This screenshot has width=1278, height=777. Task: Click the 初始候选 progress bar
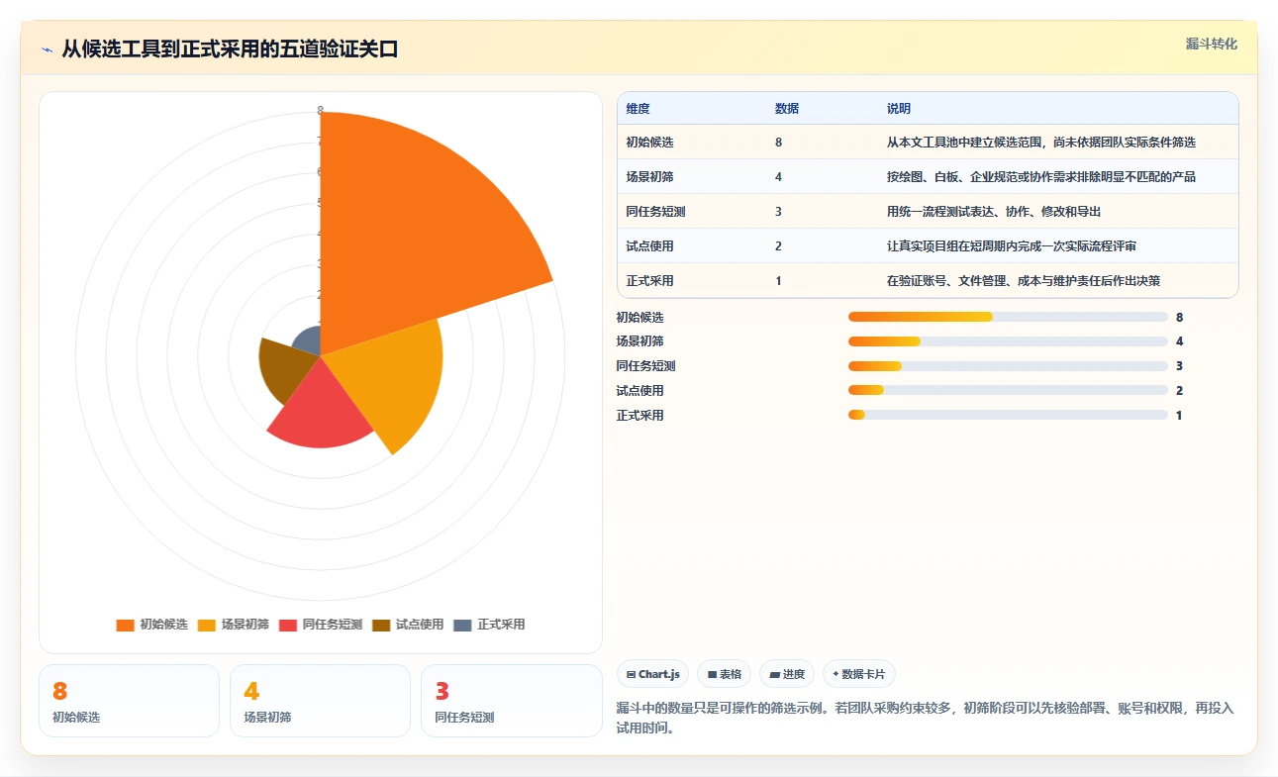click(x=1008, y=317)
